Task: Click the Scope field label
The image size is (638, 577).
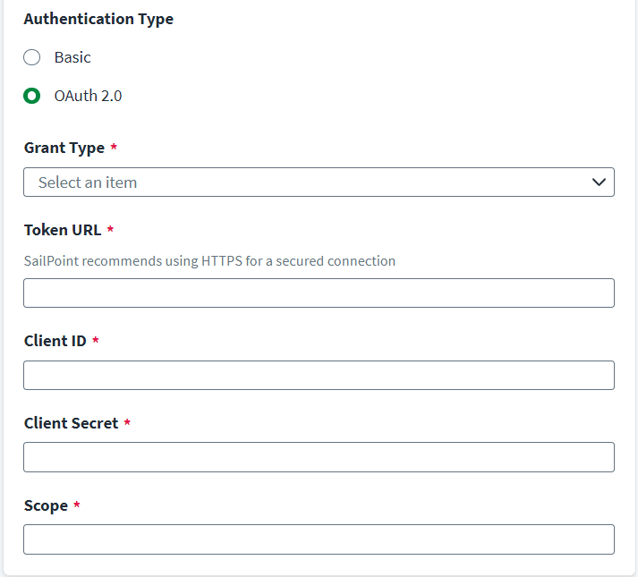Action: [x=46, y=505]
